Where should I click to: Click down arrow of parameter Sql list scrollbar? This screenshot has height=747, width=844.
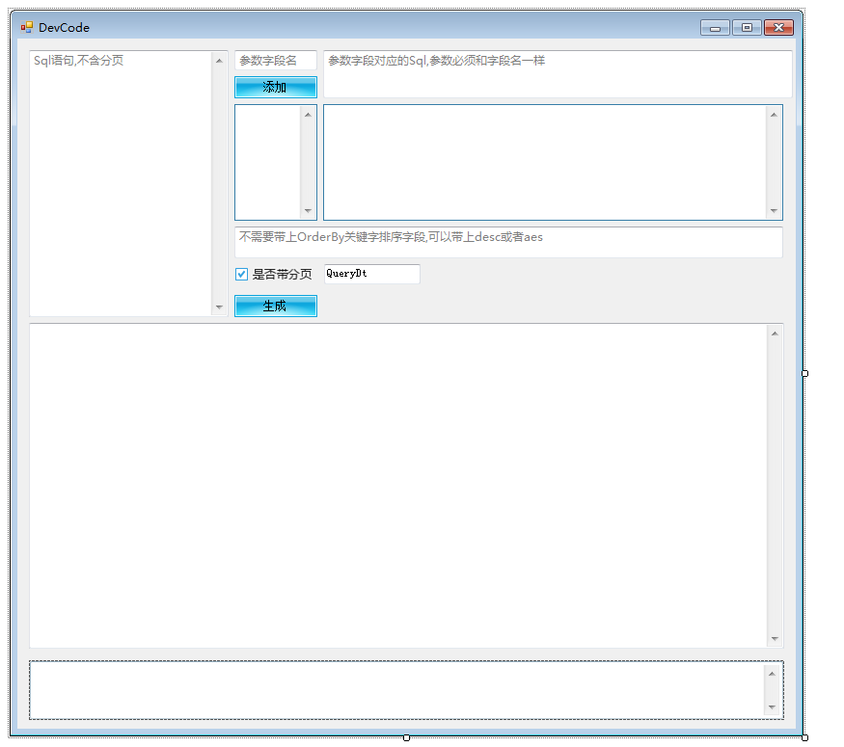(x=774, y=211)
